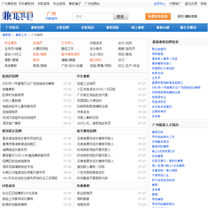
Task: Click the 兼职吧 breadcrumb link
Action: pyautogui.click(x=6, y=35)
